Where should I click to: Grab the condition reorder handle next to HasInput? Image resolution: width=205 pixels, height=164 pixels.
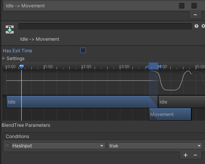[7, 145]
